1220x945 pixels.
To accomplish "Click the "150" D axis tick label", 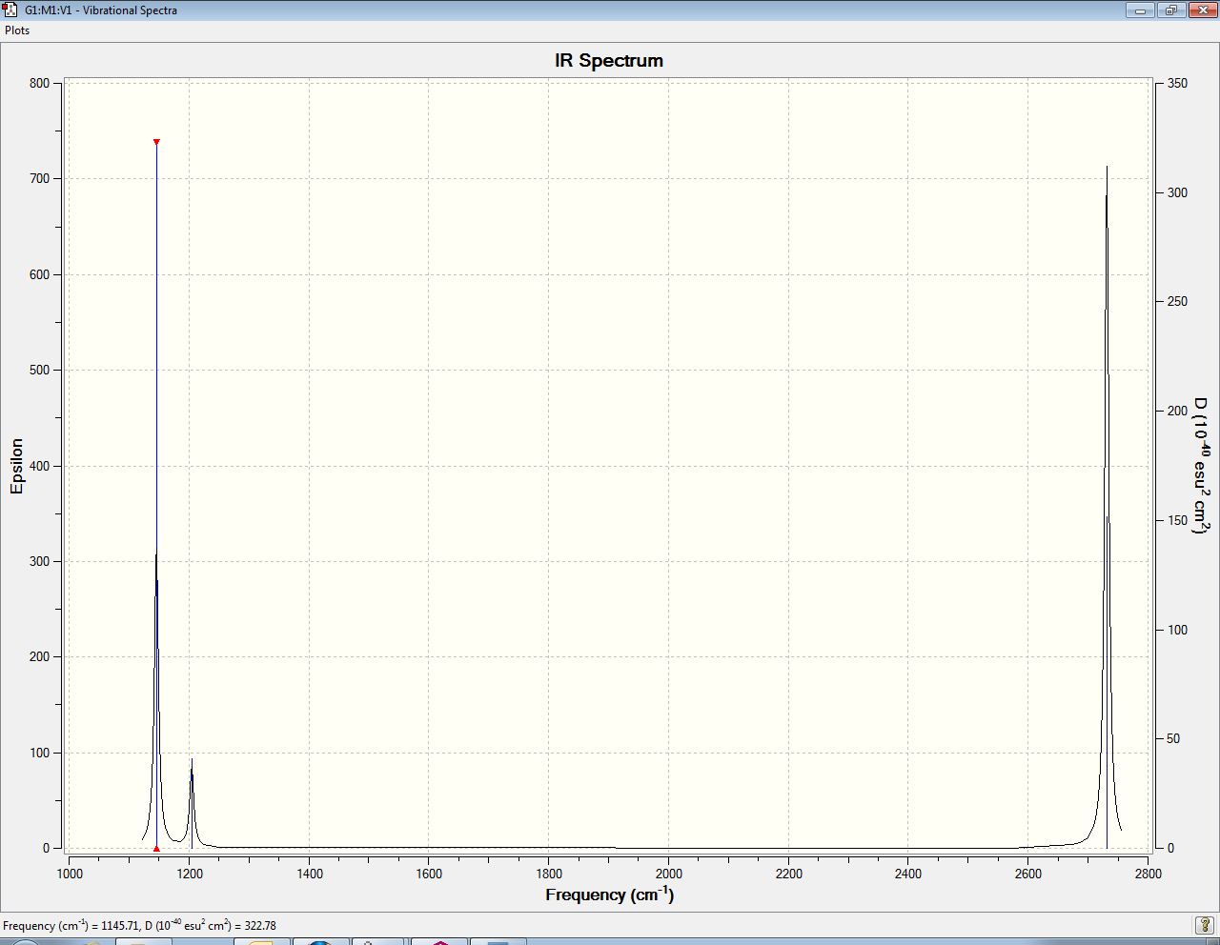I will pos(1178,520).
